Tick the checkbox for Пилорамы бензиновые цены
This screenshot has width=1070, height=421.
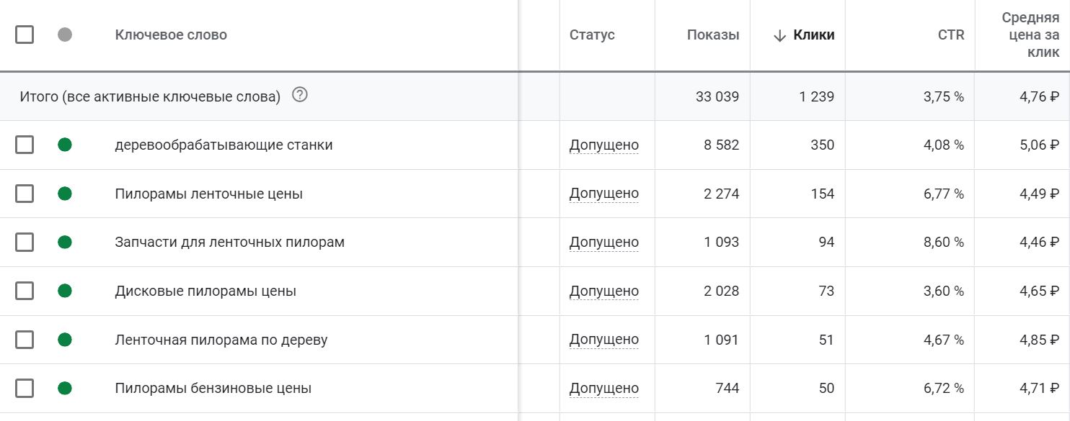point(25,388)
